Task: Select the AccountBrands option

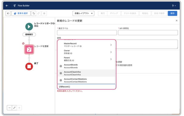Action: pos(86,66)
